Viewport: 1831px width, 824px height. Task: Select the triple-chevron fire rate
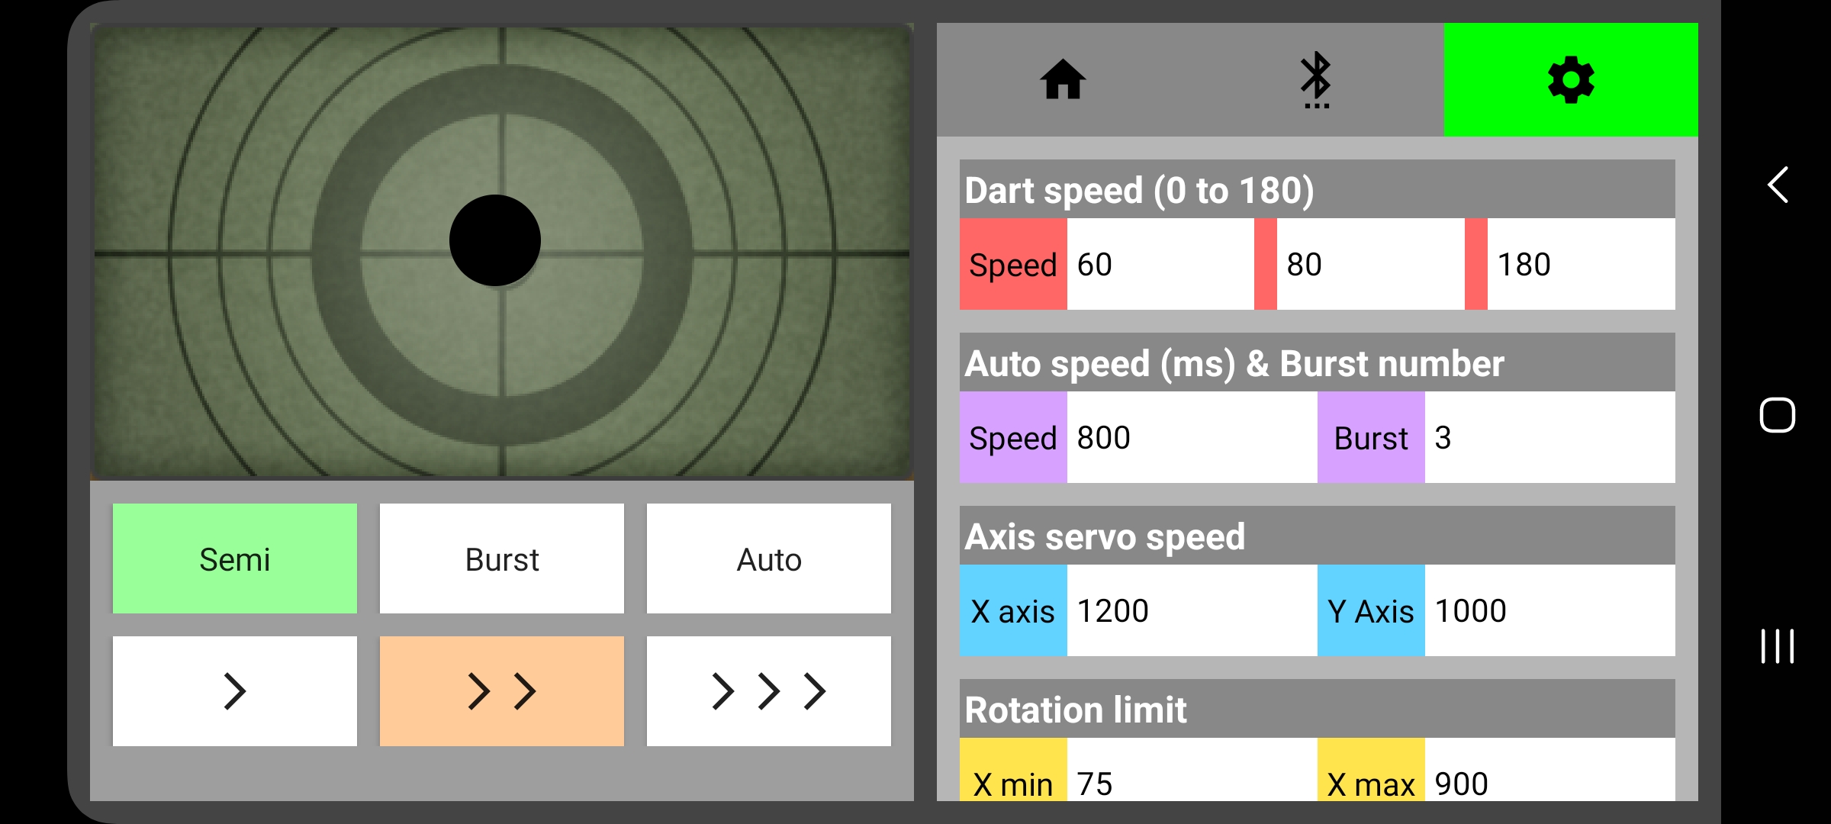[x=768, y=690]
